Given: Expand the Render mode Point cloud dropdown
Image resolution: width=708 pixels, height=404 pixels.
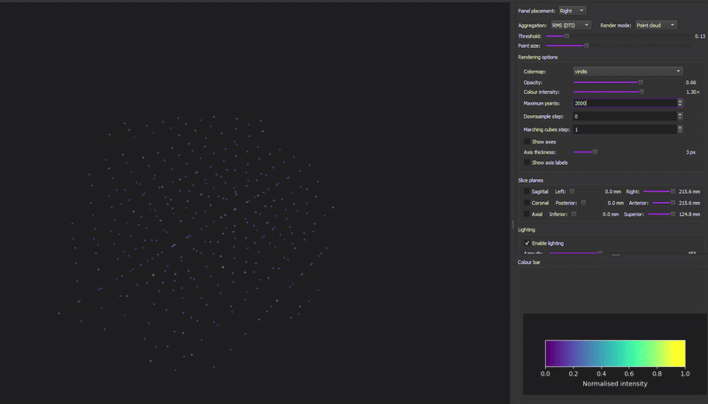Looking at the screenshot, I should (656, 26).
